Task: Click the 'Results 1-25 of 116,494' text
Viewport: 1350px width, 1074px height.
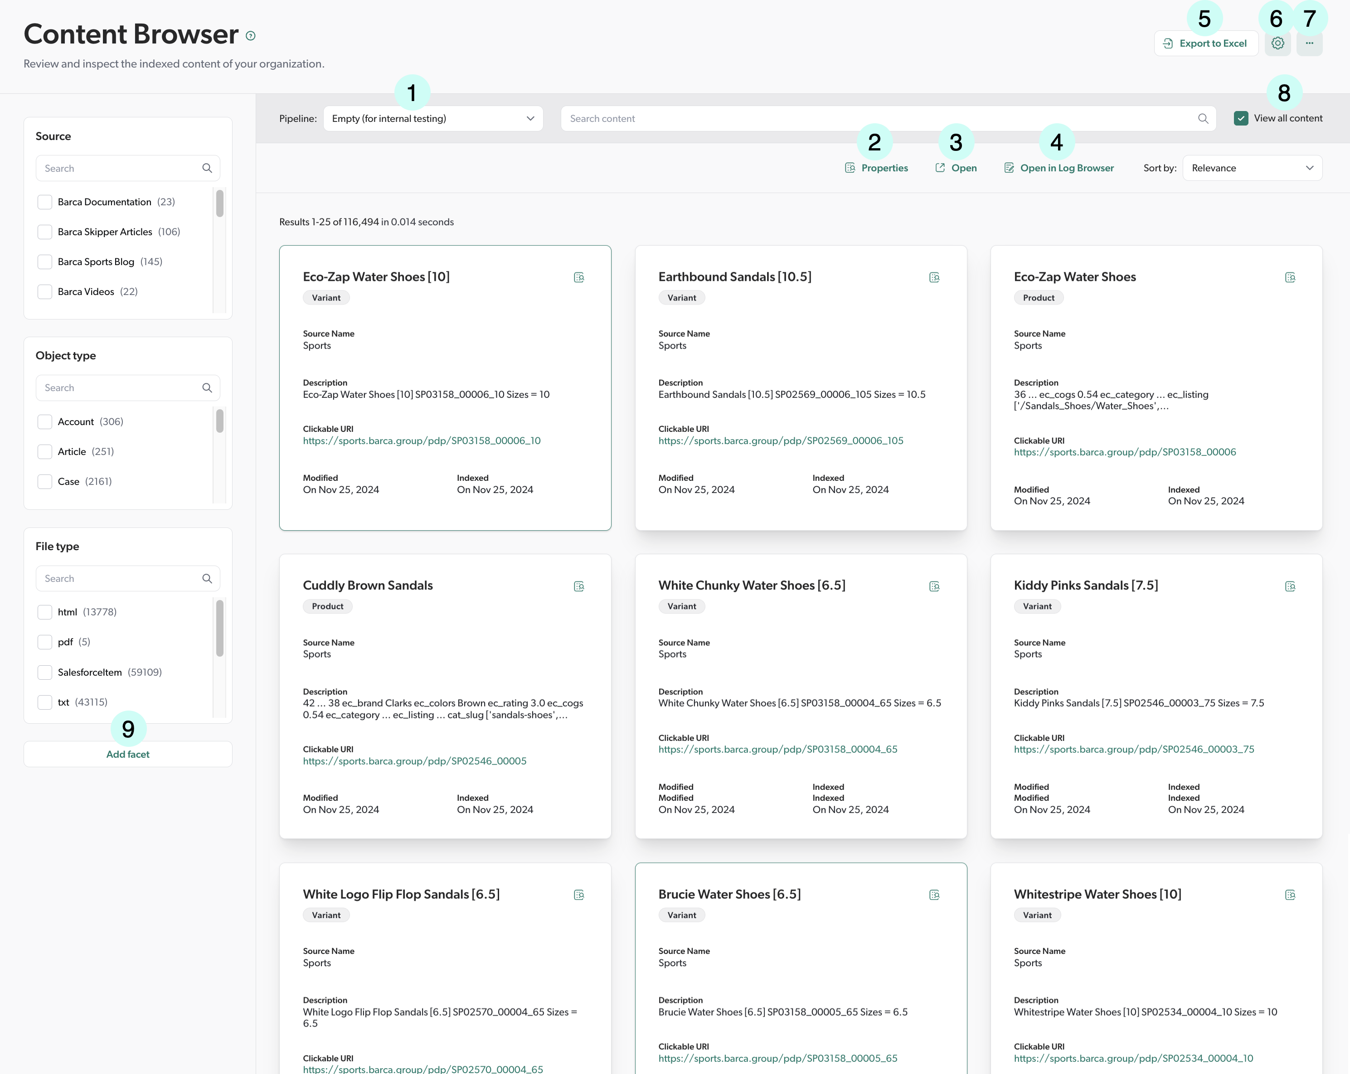Action: [x=329, y=222]
